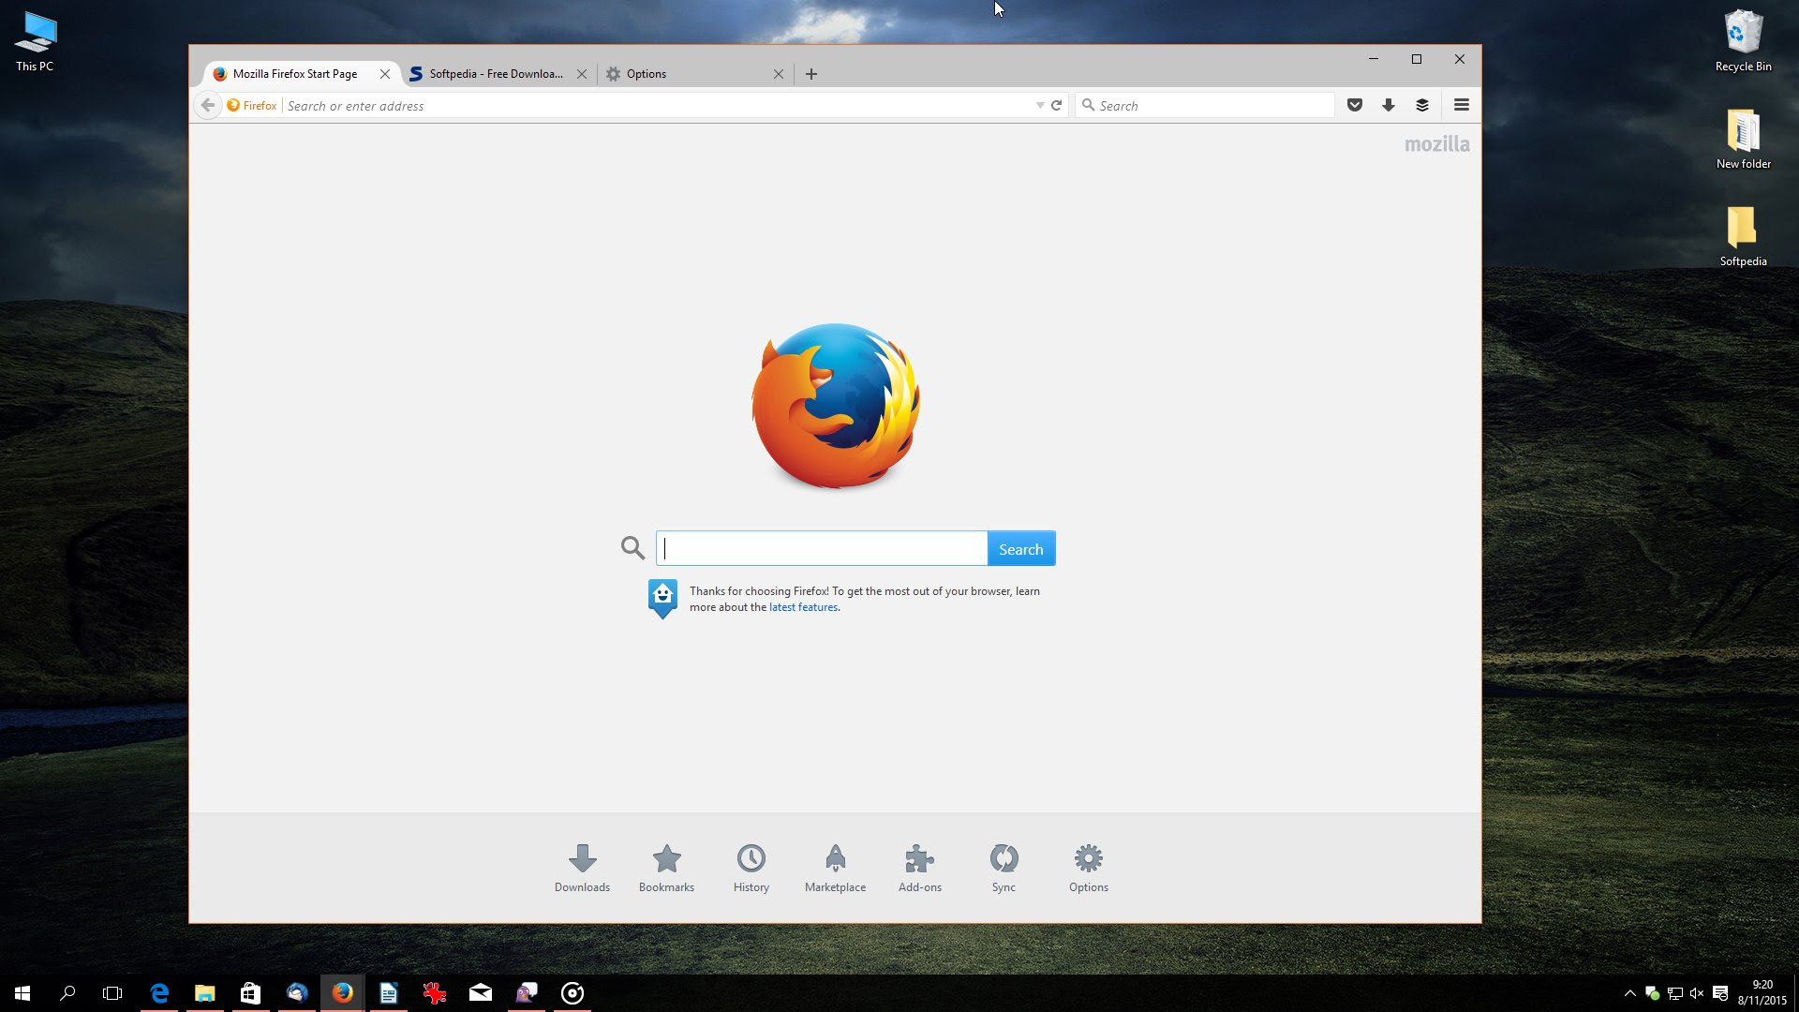Open search engine dropdown in search bar
1799x1012 pixels.
pyautogui.click(x=1088, y=105)
